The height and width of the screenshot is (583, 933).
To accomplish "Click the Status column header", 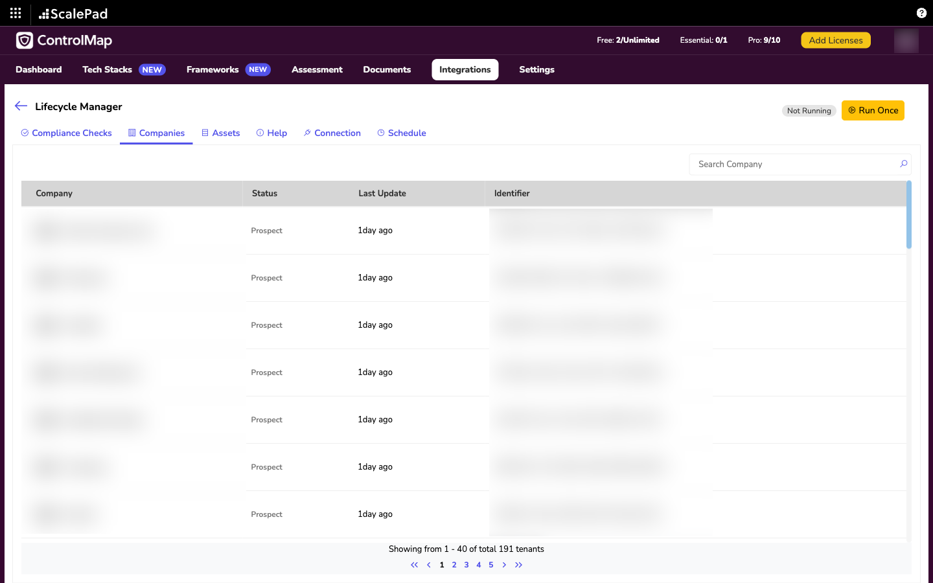I will coord(264,193).
